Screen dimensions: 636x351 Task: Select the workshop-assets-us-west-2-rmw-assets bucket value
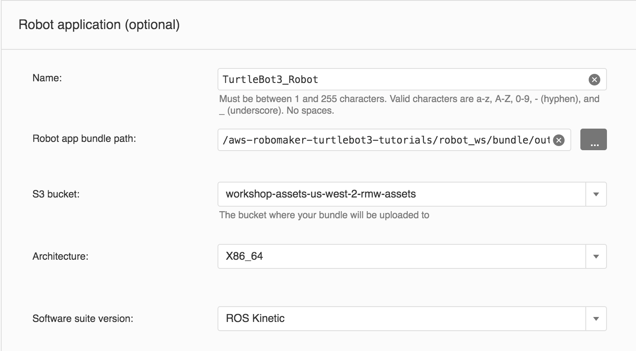[x=320, y=194]
